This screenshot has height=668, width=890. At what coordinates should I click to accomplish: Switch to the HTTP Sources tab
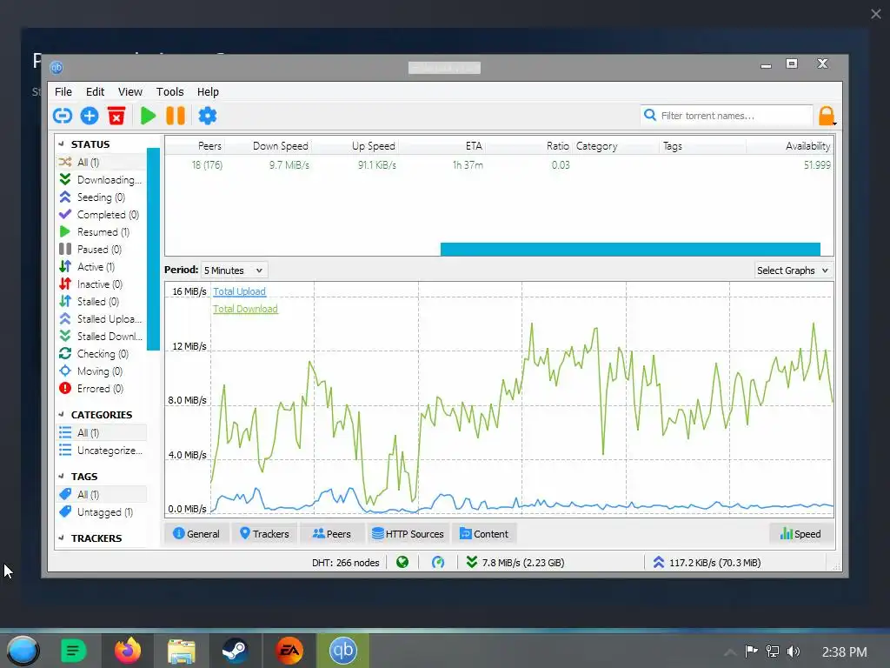pos(408,533)
